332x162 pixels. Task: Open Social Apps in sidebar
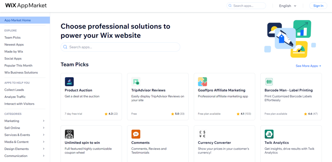pyautogui.click(x=13, y=59)
